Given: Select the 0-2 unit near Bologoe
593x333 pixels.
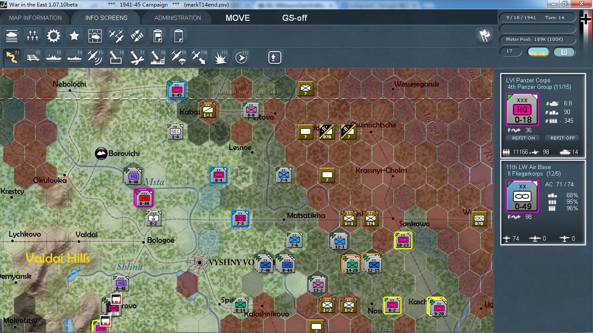Looking at the screenshot, I should tap(154, 219).
